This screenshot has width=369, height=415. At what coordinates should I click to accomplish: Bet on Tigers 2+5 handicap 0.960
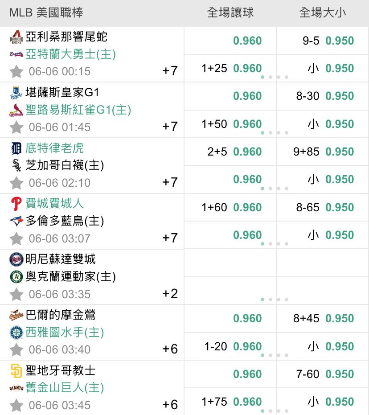click(230, 152)
